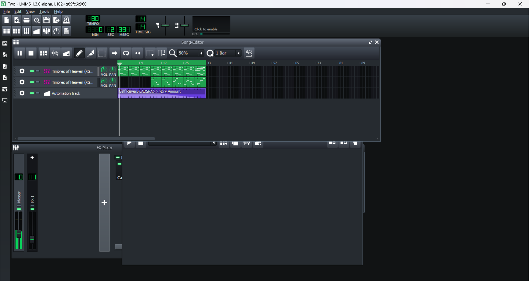Open the File menu
Image resolution: width=529 pixels, height=281 pixels.
point(6,11)
